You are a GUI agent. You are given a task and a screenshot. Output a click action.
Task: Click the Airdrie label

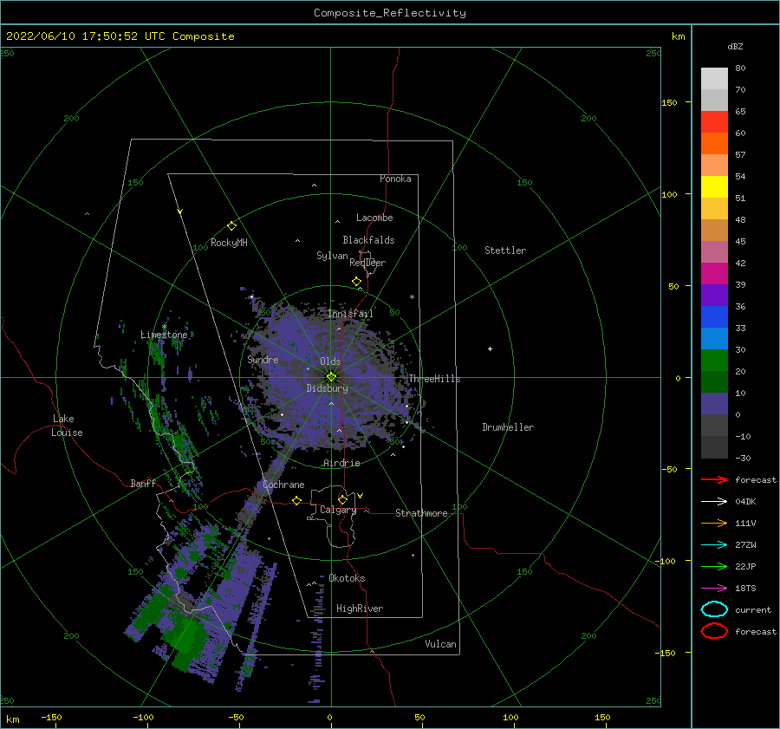coord(341,463)
